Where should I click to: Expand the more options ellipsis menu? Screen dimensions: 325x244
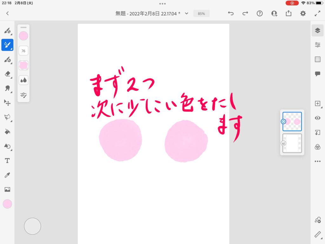pyautogui.click(x=317, y=161)
